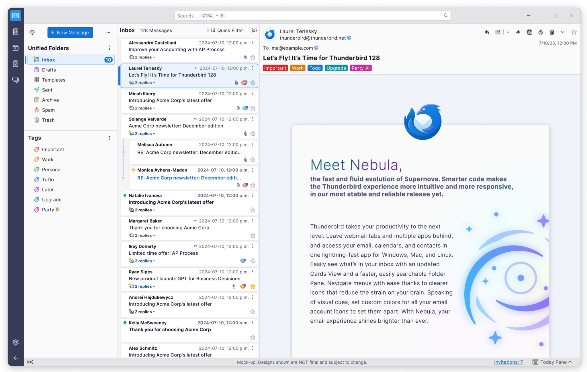Toggle the star on Ryan Sipes email
Image resolution: width=587 pixels, height=372 pixels.
(x=253, y=286)
